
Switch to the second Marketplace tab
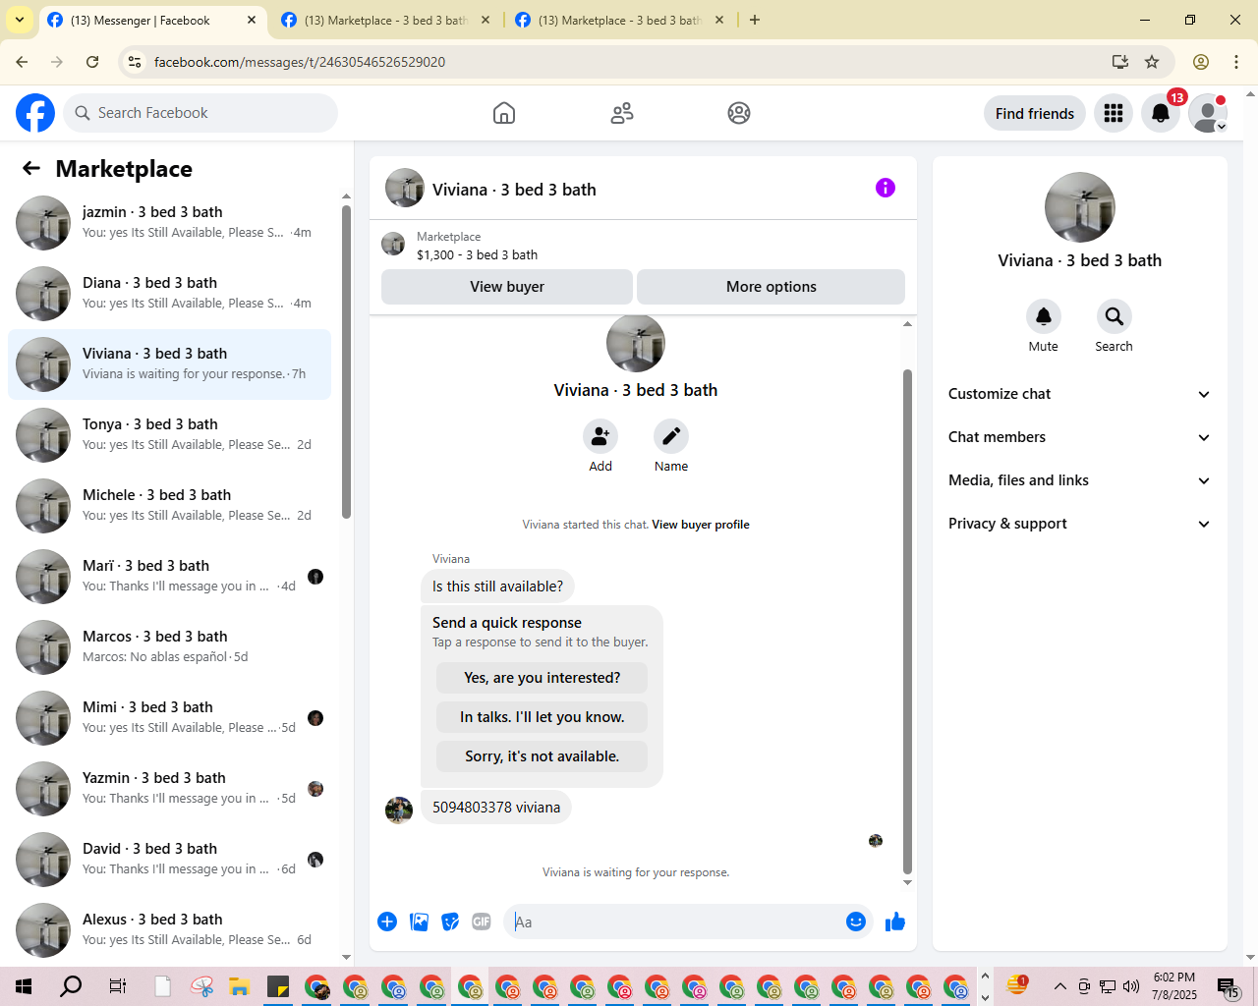point(385,20)
